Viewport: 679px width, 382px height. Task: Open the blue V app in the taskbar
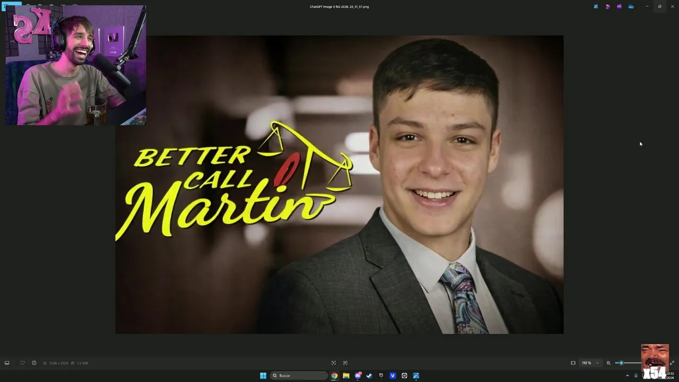pyautogui.click(x=393, y=376)
